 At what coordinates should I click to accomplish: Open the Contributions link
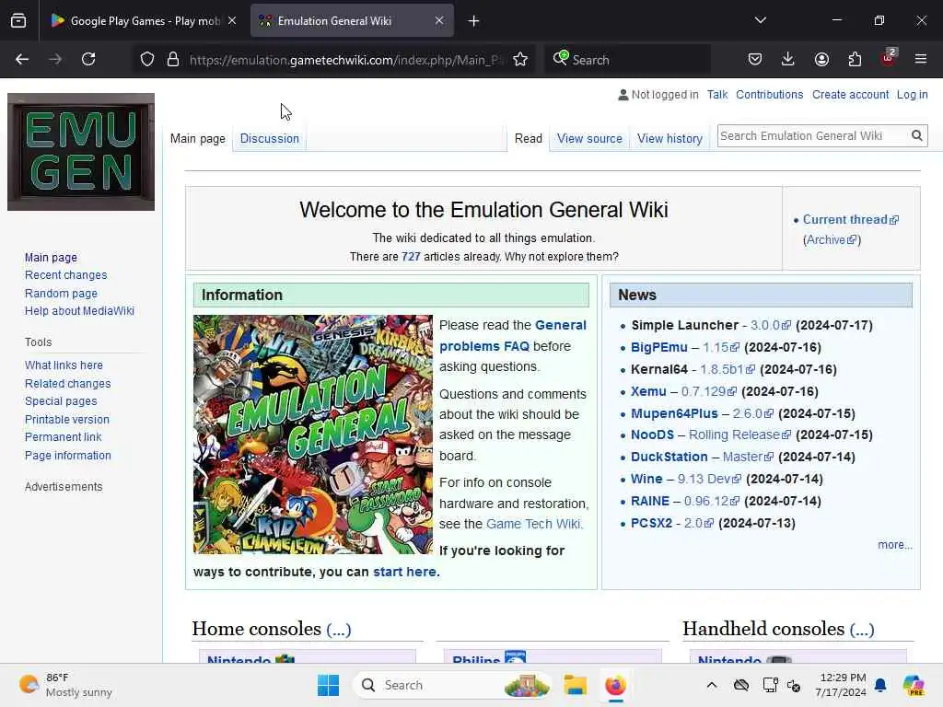tap(769, 95)
